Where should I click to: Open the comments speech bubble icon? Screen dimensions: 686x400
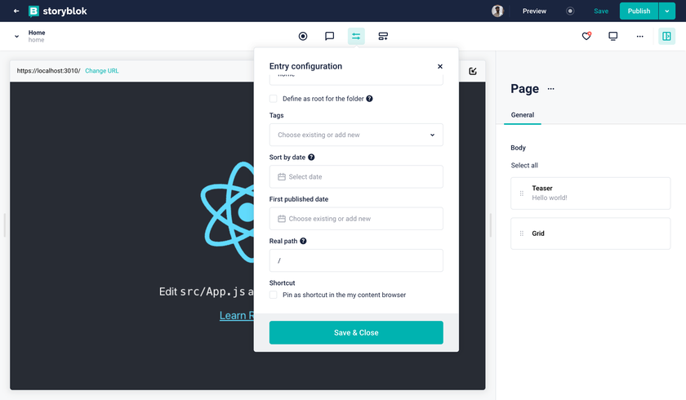(329, 36)
